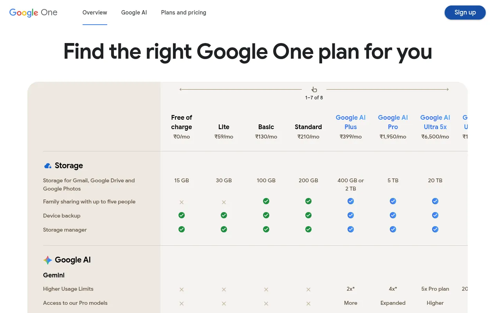Click Higher Usage Limits cross under Free of charge

point(182,290)
